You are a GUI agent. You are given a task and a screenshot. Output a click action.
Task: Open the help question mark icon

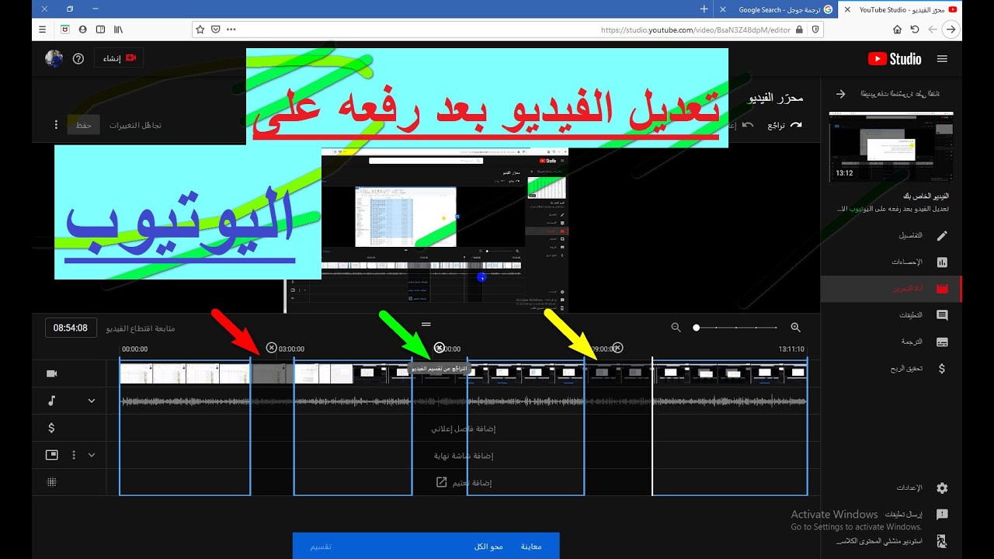[x=78, y=58]
